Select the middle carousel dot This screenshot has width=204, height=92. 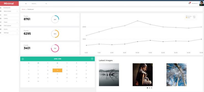[x=149, y=88]
